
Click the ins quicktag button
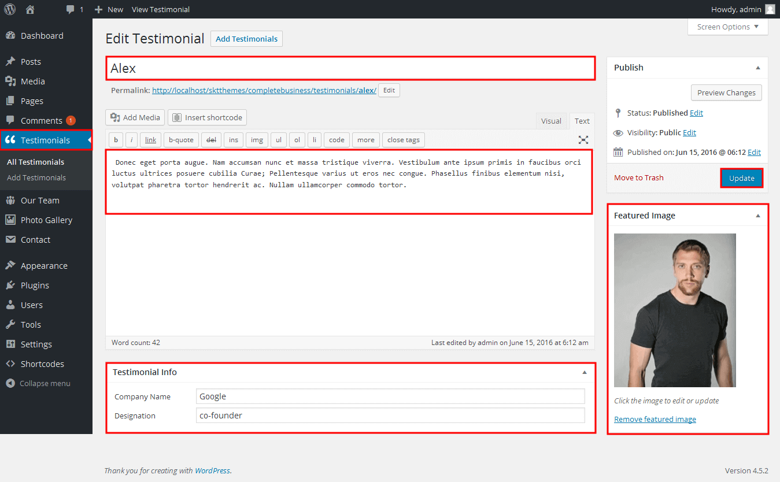[x=234, y=140]
